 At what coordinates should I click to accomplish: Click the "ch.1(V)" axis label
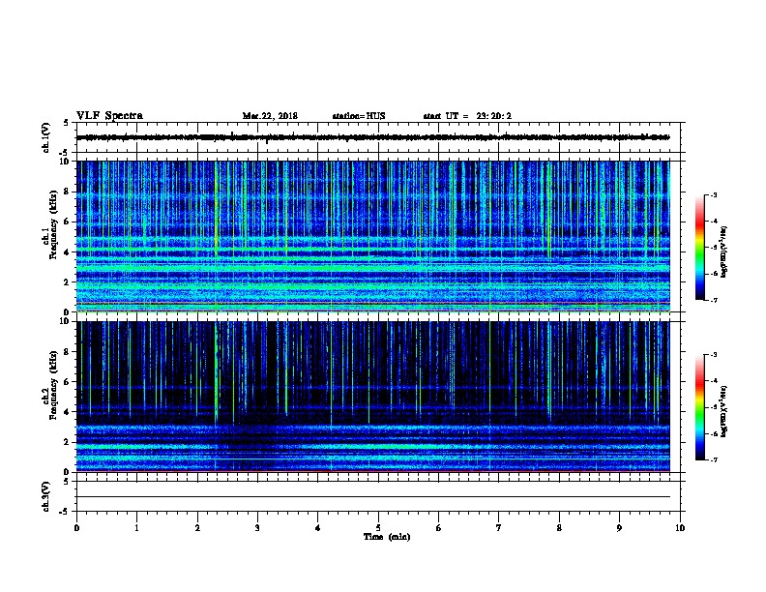(45, 137)
